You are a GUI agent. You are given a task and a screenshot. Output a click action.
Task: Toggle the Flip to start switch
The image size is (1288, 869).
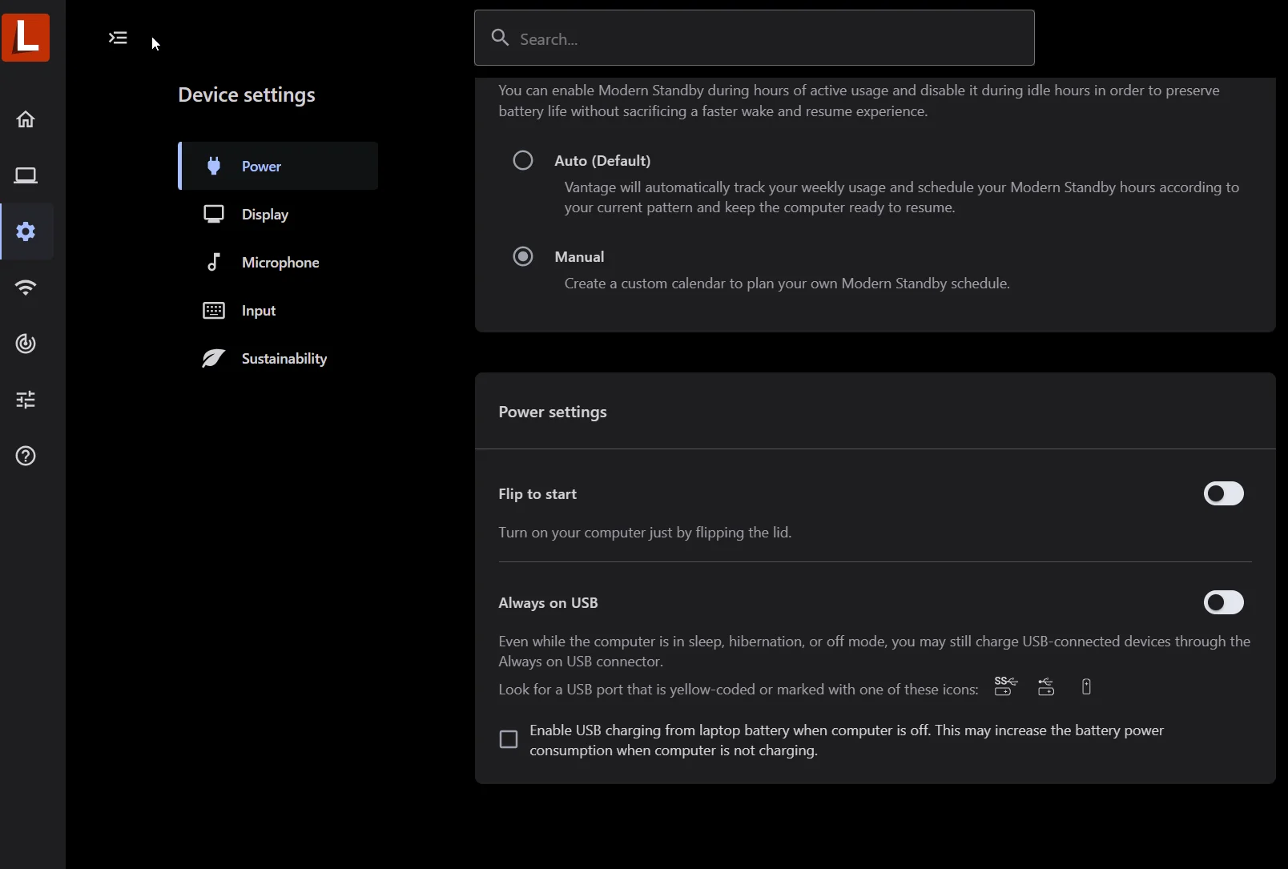pos(1224,493)
